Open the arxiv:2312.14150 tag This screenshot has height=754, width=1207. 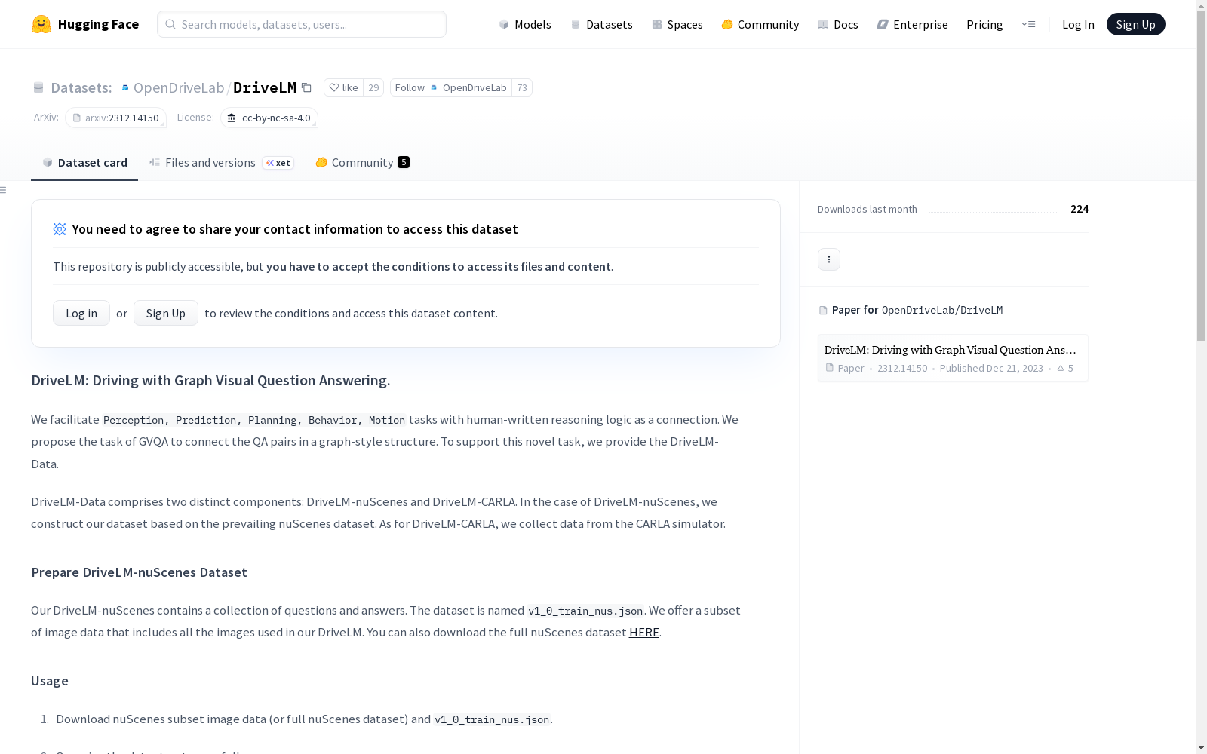(x=115, y=118)
